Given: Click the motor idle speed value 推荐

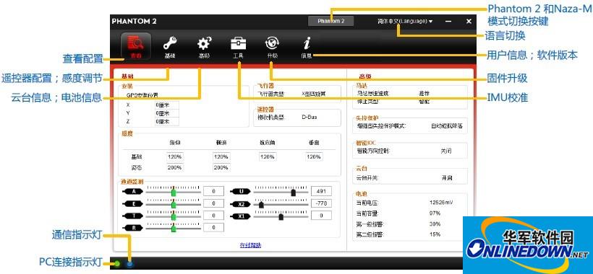Looking at the screenshot, I should click(x=424, y=93).
